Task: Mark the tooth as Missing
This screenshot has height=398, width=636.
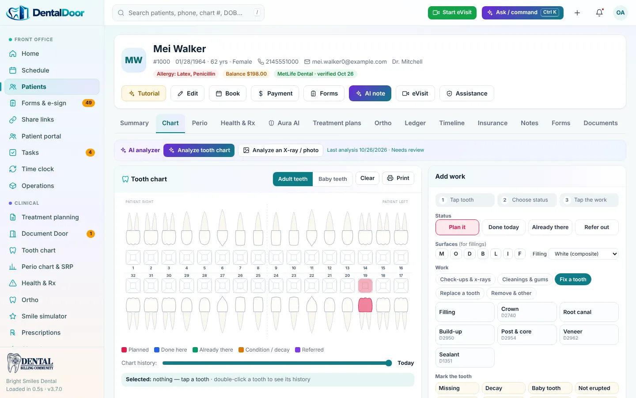Action: [x=457, y=388]
